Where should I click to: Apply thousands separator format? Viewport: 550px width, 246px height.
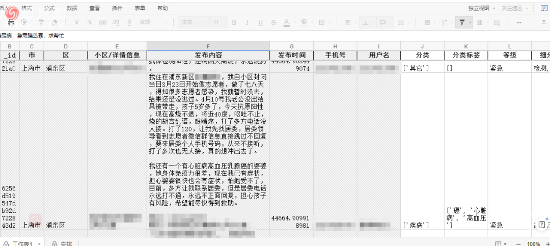point(102,22)
